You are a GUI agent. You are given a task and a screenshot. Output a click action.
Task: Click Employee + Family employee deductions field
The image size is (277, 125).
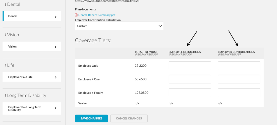190,93
